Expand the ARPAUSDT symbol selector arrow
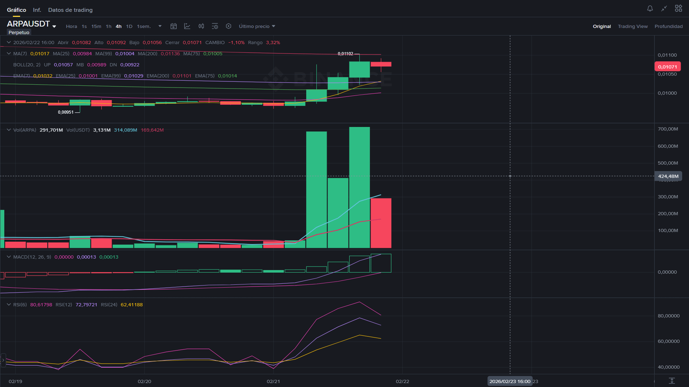Viewport: 689px width, 387px height. pyautogui.click(x=54, y=27)
